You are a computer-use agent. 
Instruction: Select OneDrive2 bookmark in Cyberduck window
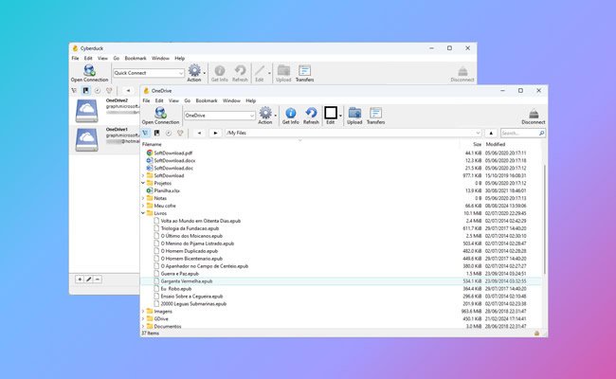tap(104, 110)
